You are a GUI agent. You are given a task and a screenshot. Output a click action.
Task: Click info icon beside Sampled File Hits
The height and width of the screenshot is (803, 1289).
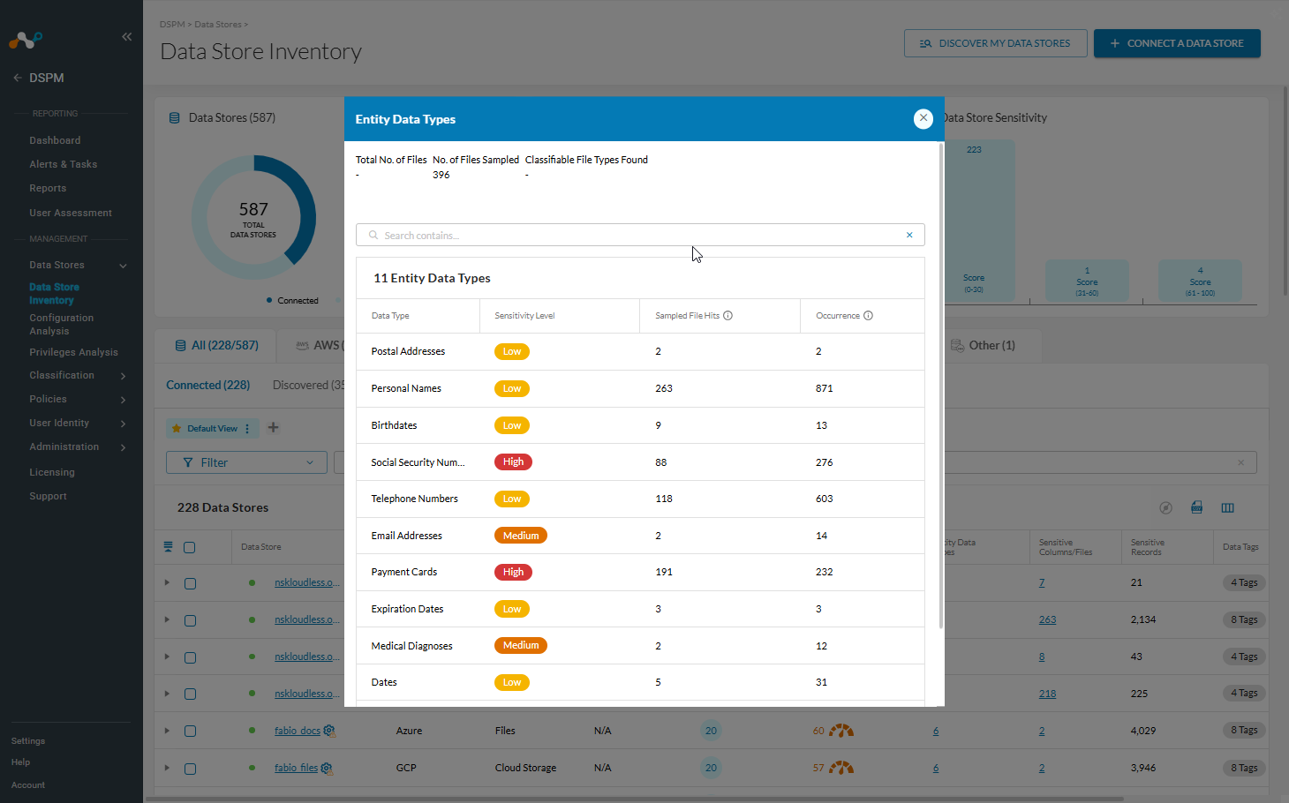coord(727,316)
